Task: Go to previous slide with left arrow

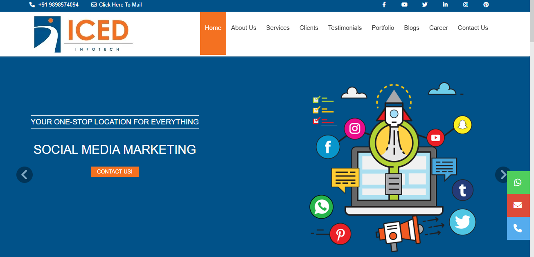Action: tap(25, 175)
